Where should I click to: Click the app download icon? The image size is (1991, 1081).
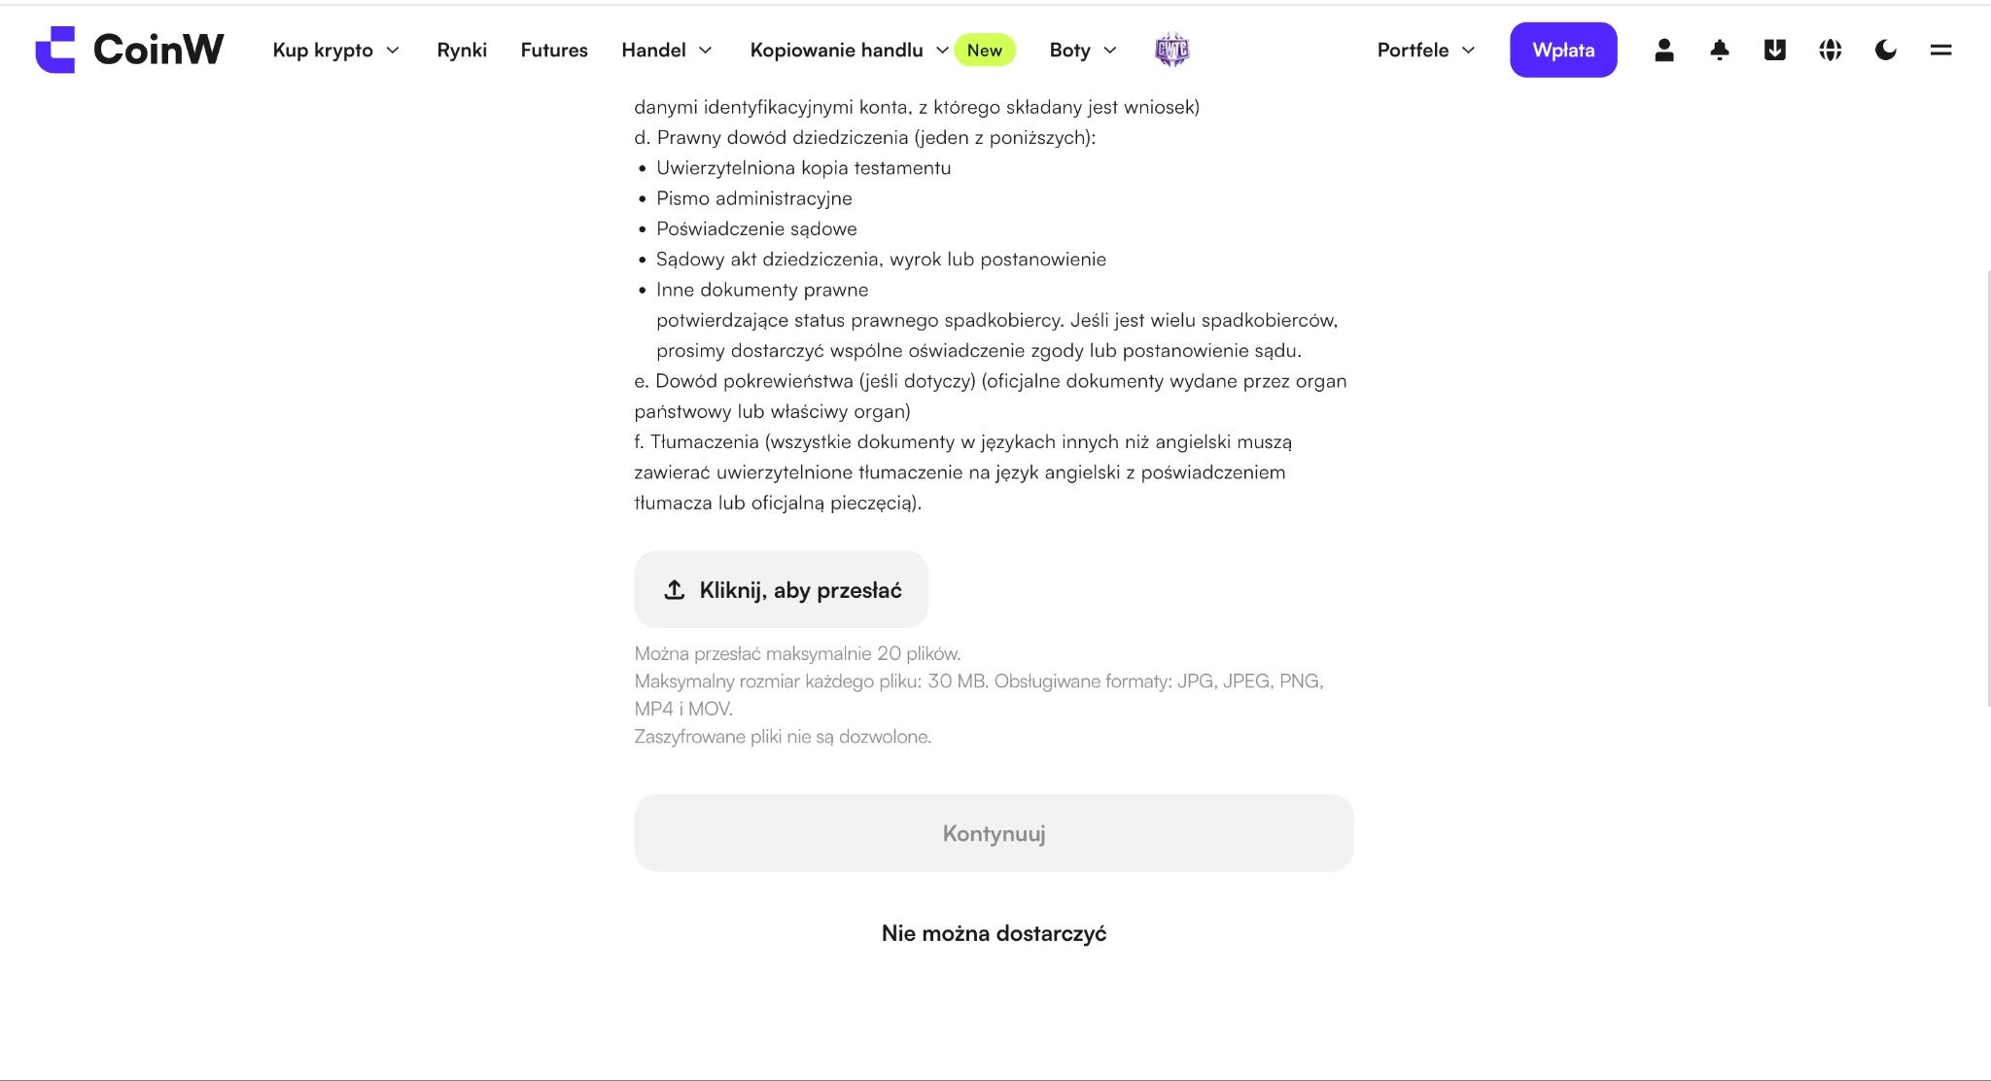(1774, 50)
